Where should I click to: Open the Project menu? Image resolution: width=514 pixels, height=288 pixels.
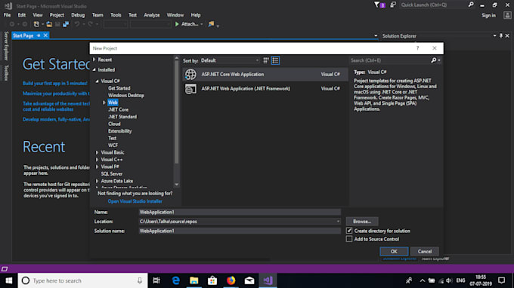[x=57, y=15]
